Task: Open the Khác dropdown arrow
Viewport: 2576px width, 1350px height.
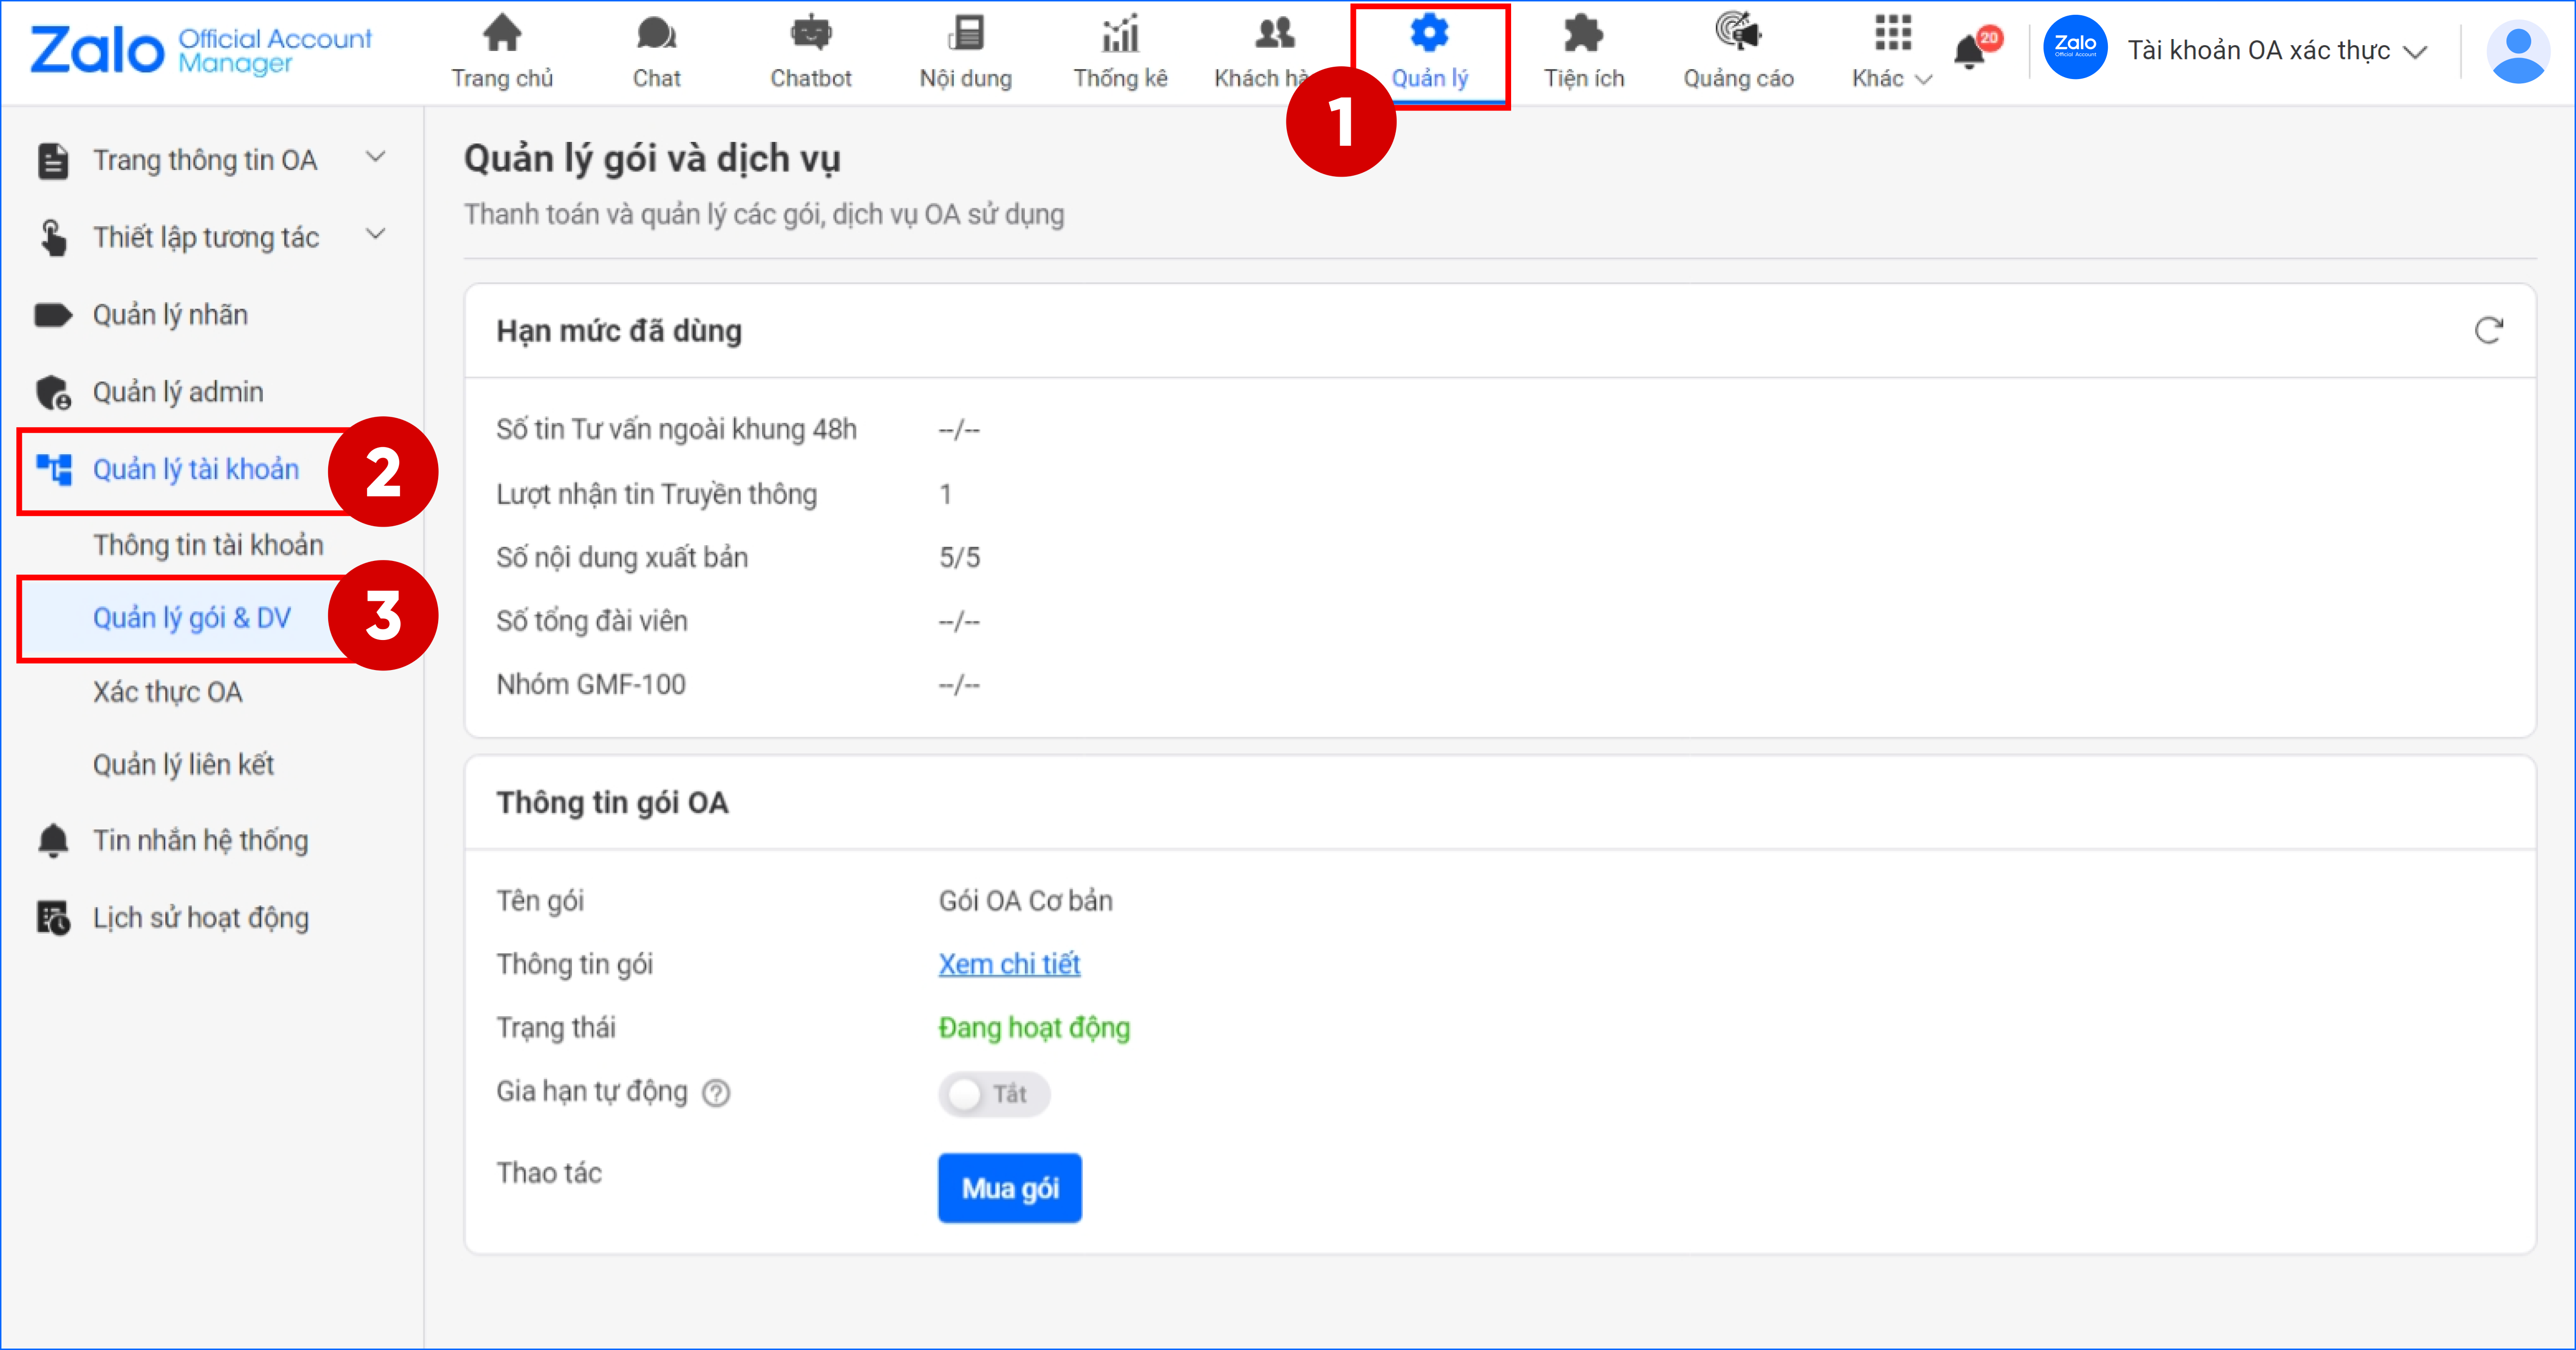Action: pyautogui.click(x=1923, y=80)
